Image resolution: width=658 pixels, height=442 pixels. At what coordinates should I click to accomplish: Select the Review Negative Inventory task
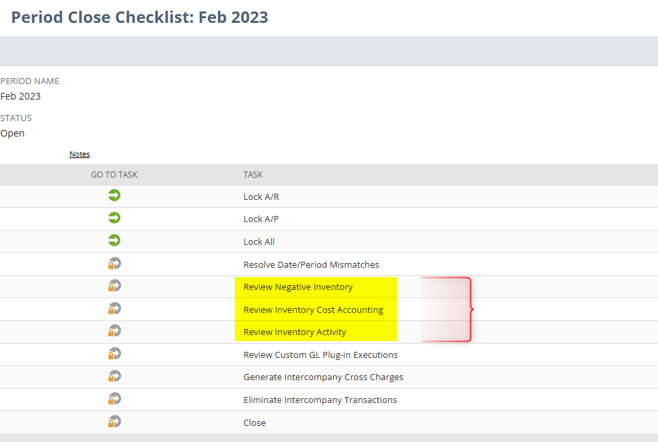click(x=298, y=286)
